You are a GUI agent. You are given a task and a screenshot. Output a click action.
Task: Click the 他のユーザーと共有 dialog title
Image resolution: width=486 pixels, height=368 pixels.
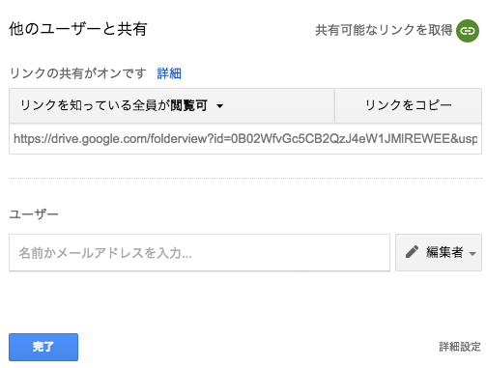[x=78, y=29]
